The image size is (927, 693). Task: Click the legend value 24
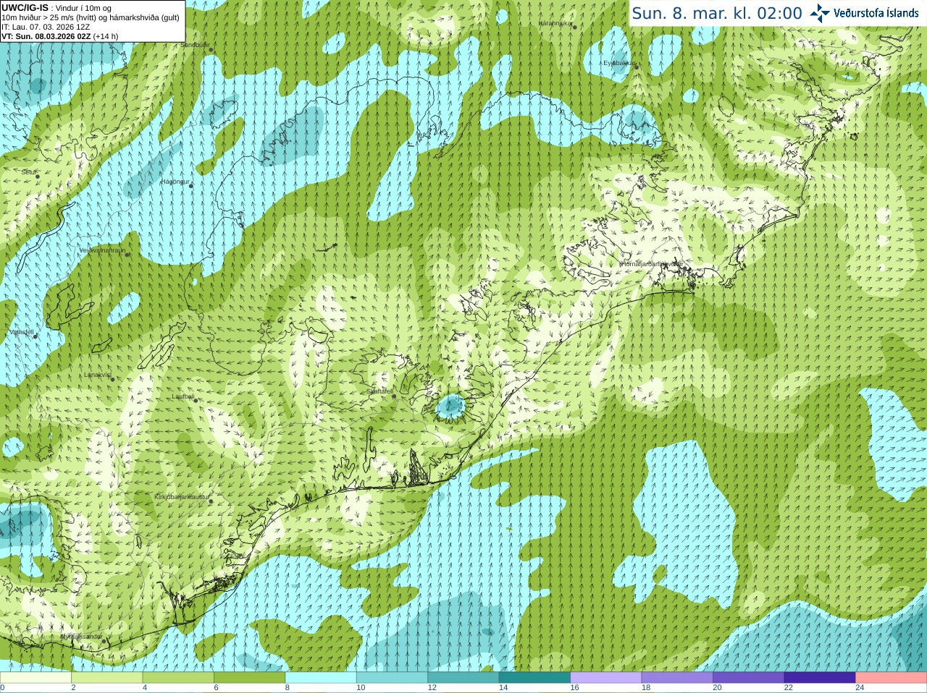(860, 688)
